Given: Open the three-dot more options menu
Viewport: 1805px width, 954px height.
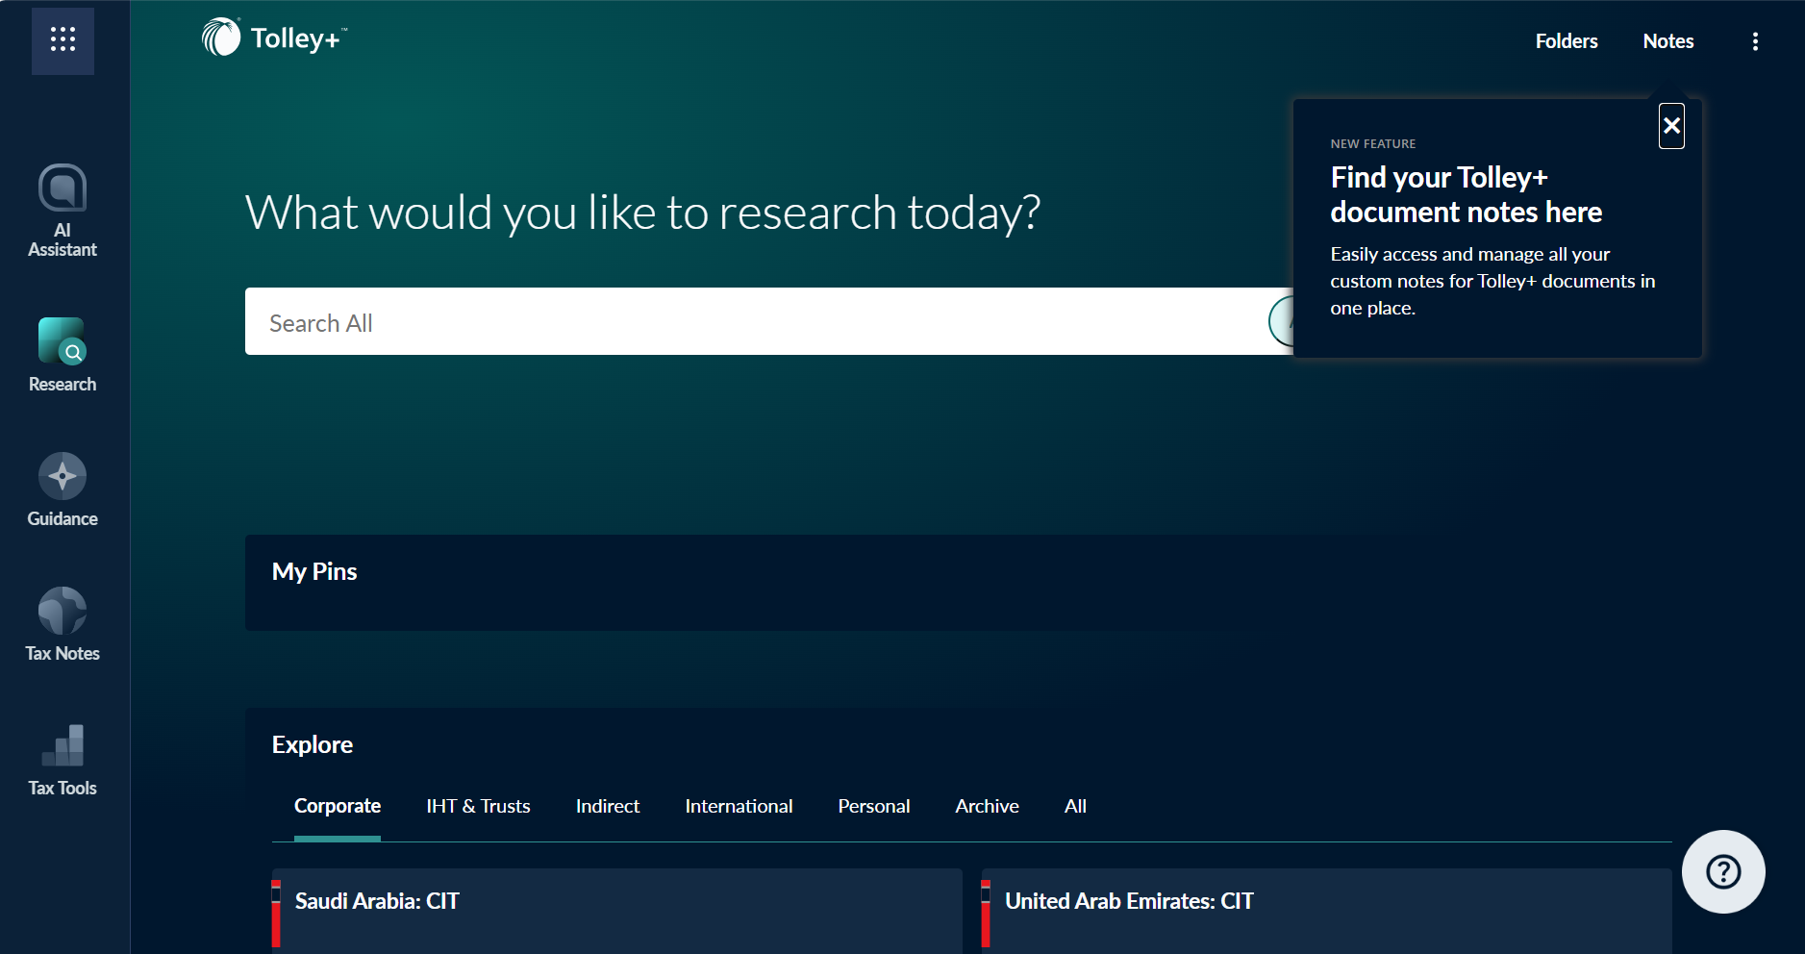Looking at the screenshot, I should (1755, 41).
